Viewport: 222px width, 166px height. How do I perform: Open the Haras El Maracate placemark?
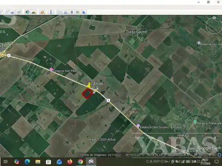(195, 122)
